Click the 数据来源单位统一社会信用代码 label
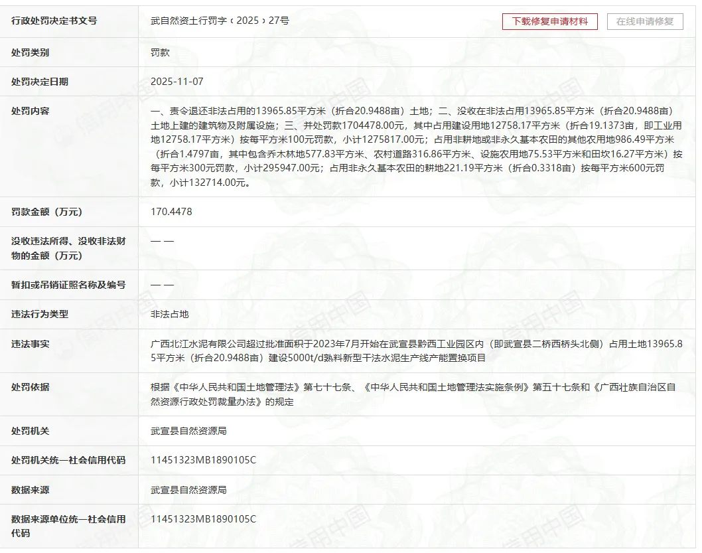The height and width of the screenshot is (553, 702). [68, 526]
